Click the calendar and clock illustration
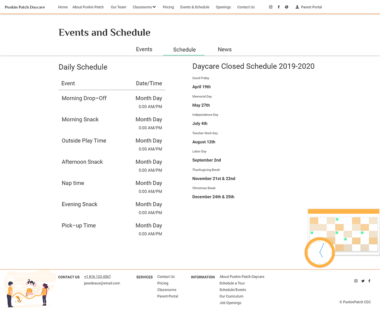The width and height of the screenshot is (380, 309). (x=342, y=238)
